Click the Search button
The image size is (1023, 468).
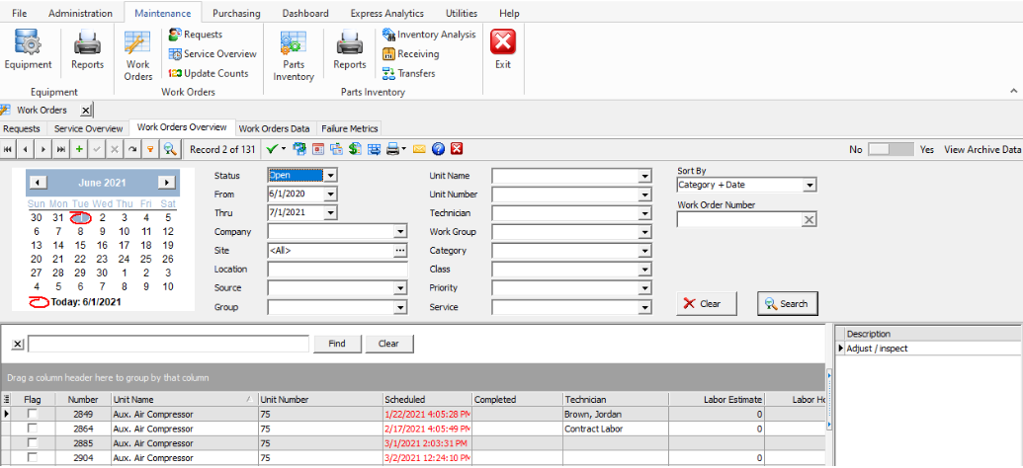tap(788, 304)
